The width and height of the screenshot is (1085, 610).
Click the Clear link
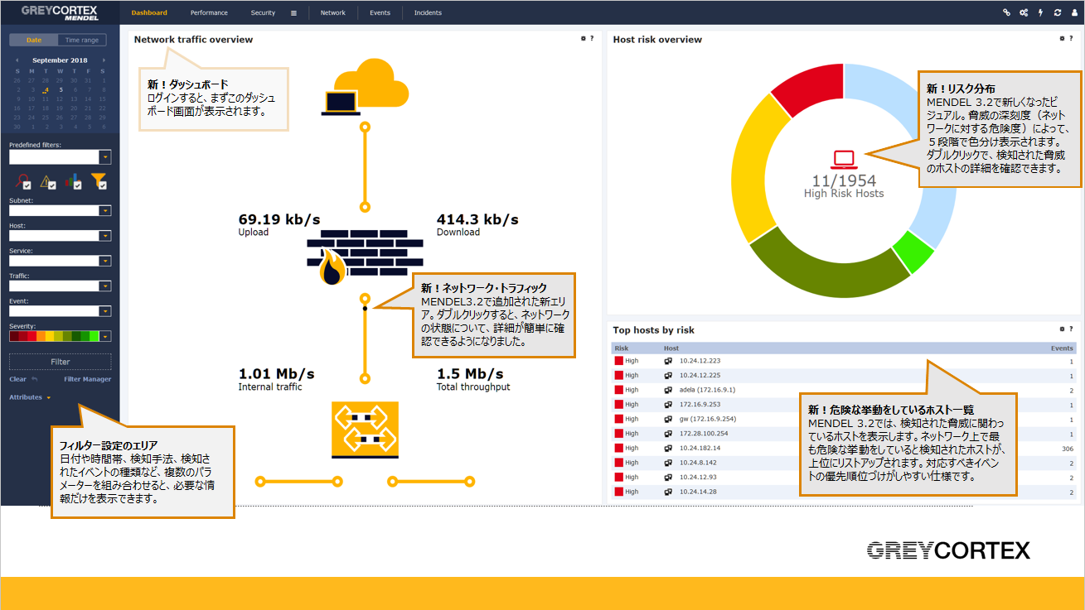click(x=17, y=379)
